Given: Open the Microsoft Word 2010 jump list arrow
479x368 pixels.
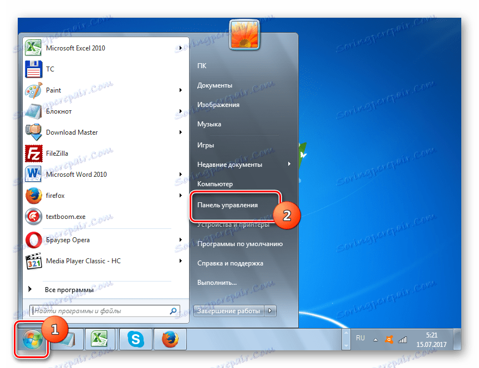Looking at the screenshot, I should click(x=181, y=175).
